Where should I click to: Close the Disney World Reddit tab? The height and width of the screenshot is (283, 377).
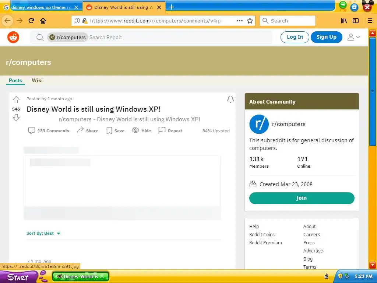coord(159,7)
